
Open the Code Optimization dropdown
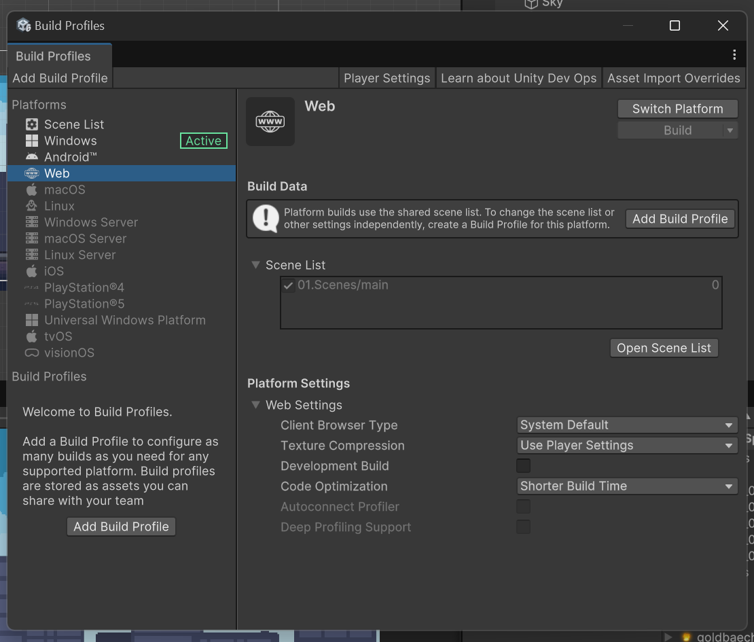click(x=627, y=486)
